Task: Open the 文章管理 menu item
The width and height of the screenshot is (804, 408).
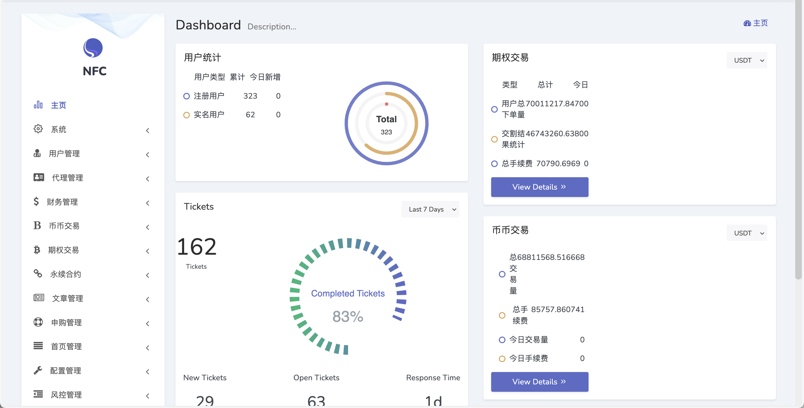Action: (x=67, y=298)
